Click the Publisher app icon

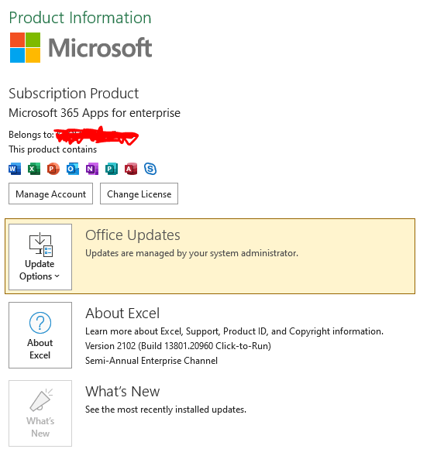112,169
